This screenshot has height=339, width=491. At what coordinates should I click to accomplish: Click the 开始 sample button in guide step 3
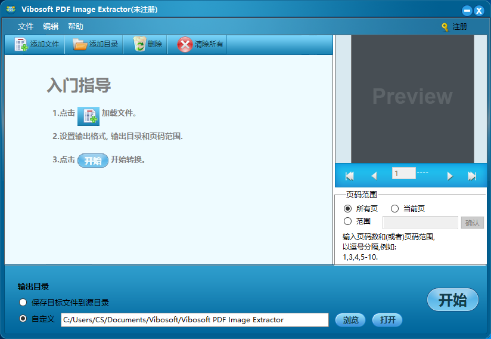point(93,161)
